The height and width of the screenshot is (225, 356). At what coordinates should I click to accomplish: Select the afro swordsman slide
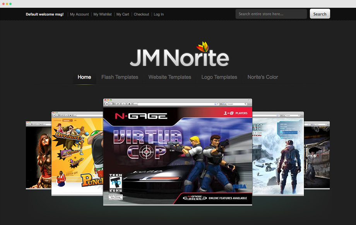[x=317, y=155]
